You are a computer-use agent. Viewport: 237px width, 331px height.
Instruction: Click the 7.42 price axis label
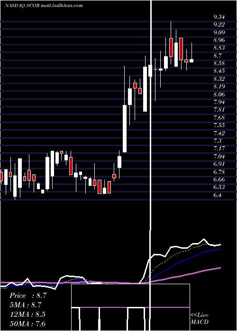(219, 133)
